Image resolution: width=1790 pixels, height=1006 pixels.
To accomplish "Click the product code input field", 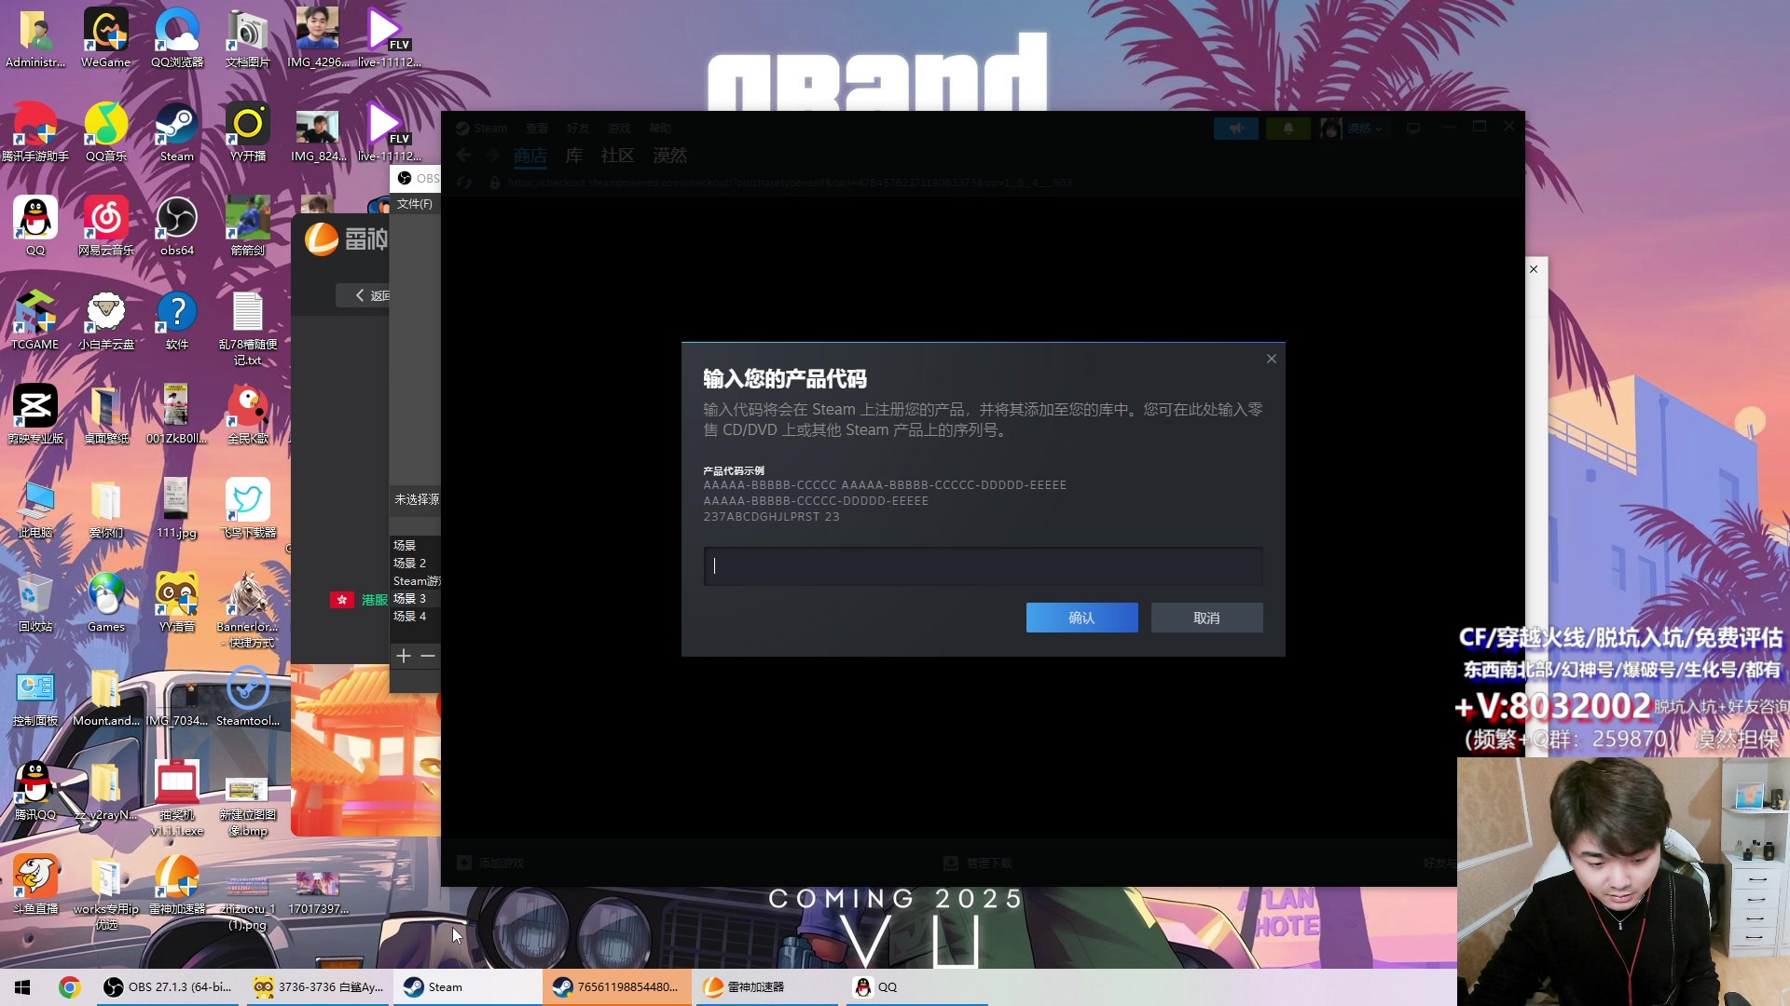I will (983, 565).
